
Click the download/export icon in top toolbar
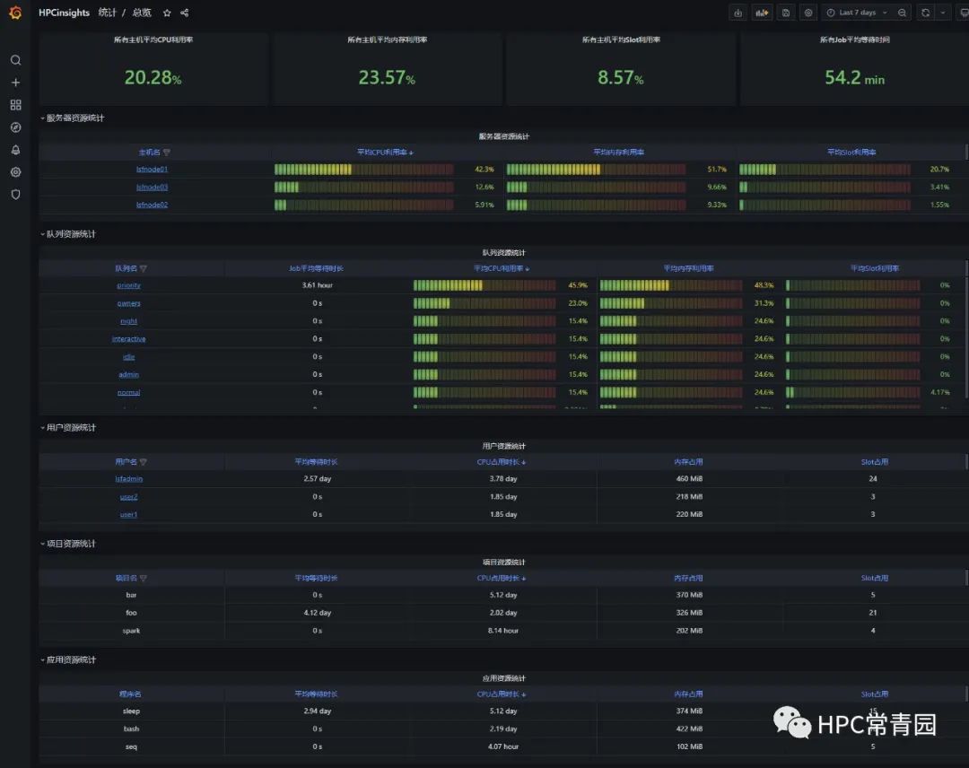(738, 13)
